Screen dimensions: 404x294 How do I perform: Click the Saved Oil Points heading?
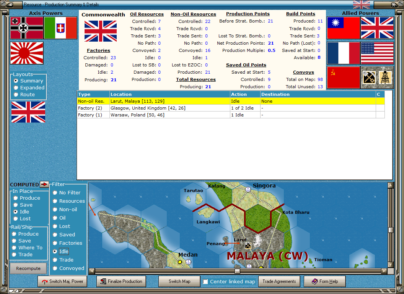coord(246,65)
